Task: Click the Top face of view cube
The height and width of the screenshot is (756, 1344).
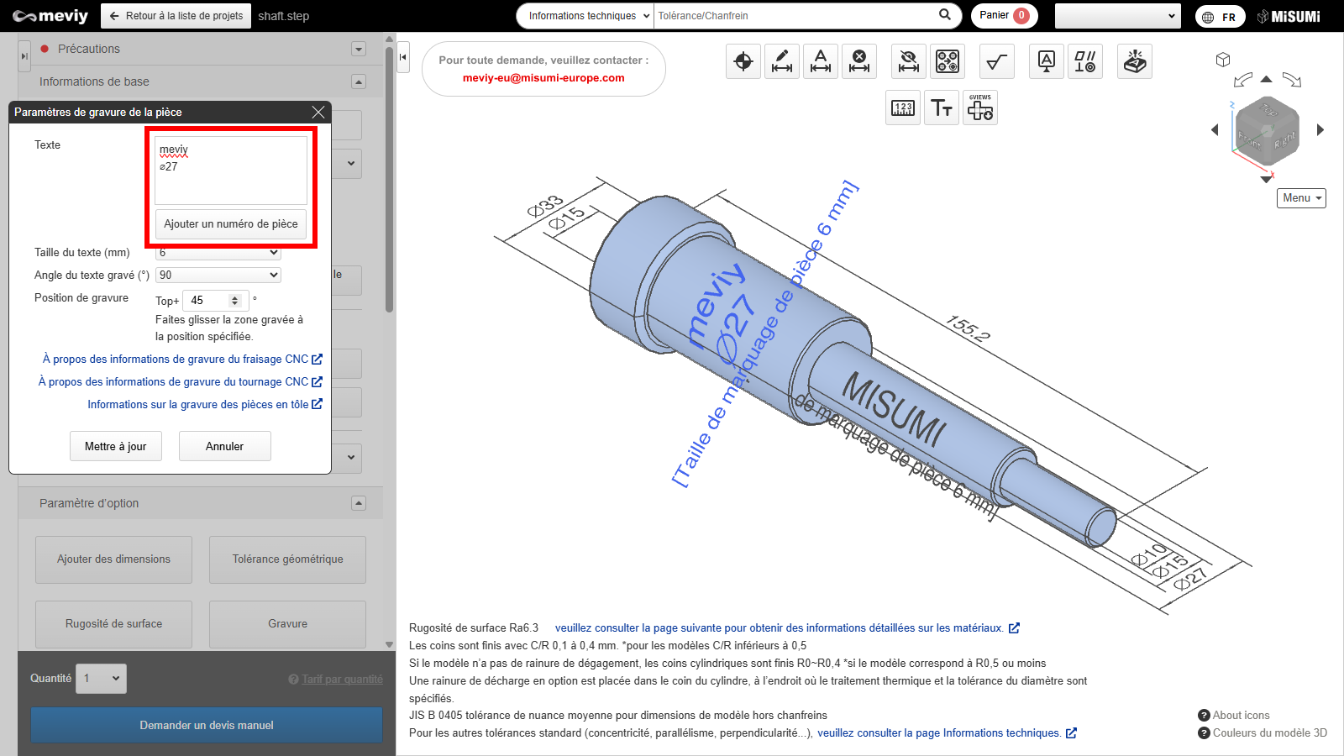Action: 1268,111
